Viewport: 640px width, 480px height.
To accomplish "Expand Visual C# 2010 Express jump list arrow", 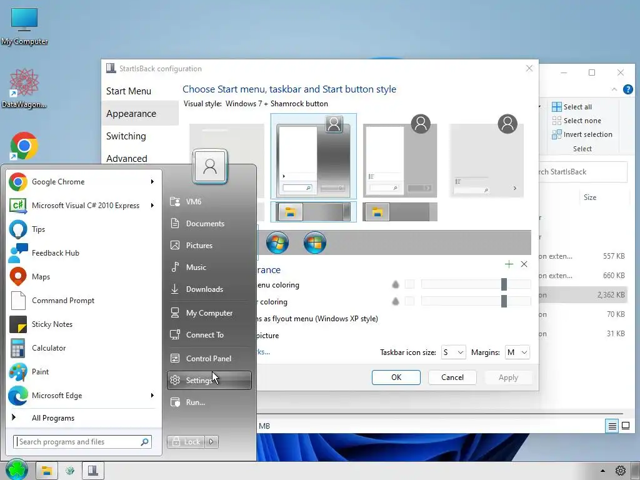I will (x=152, y=205).
